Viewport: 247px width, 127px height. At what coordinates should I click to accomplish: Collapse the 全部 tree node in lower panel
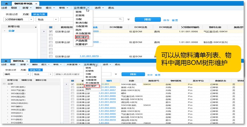point(5,84)
